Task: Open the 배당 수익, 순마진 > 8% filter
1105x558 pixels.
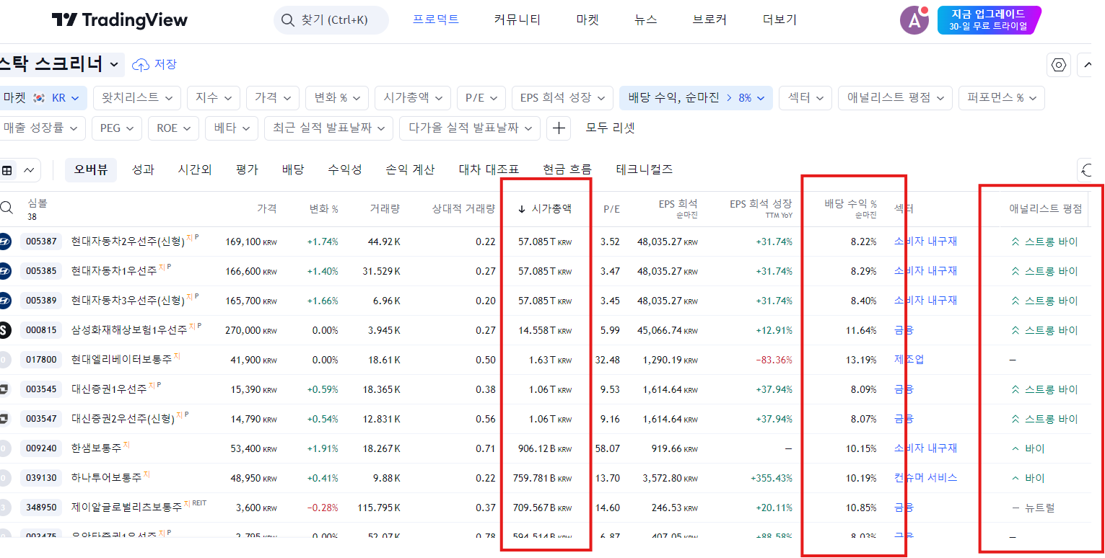Action: [696, 98]
